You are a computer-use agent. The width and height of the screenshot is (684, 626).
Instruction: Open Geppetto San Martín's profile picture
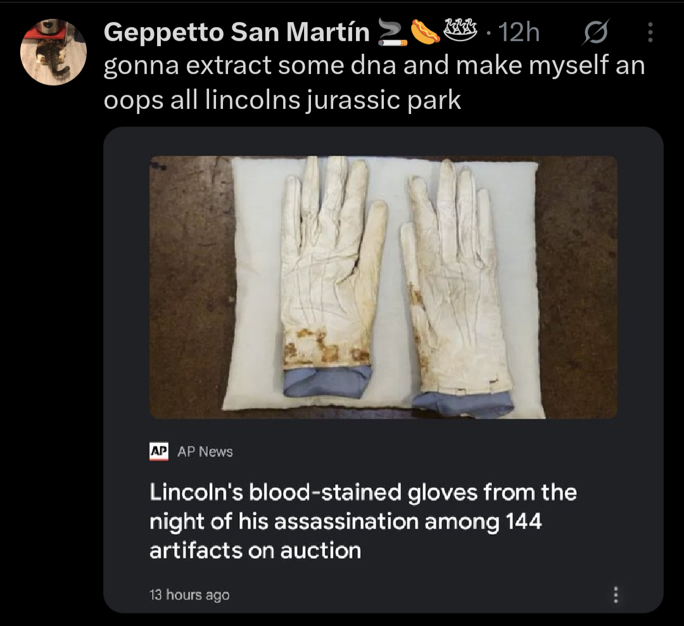click(x=53, y=52)
